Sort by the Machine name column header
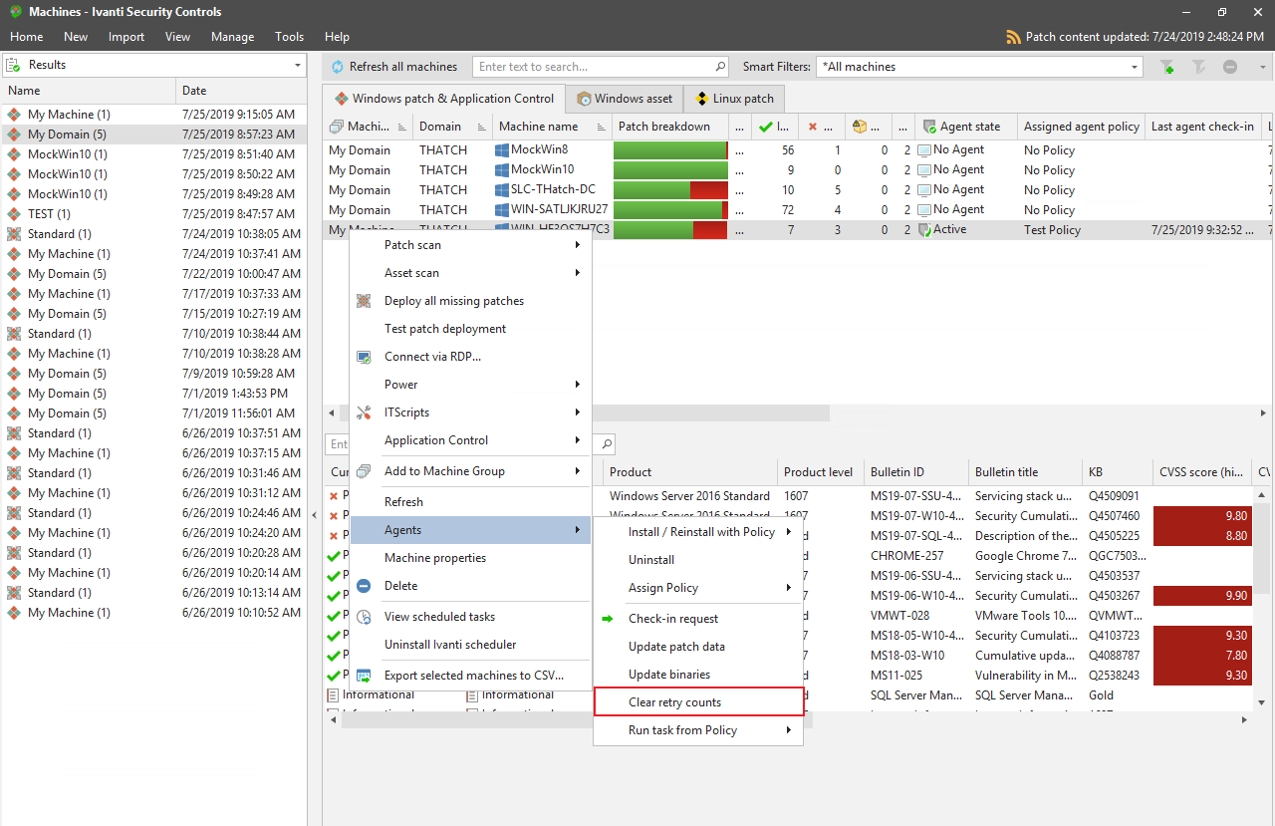1275x826 pixels. 552,127
